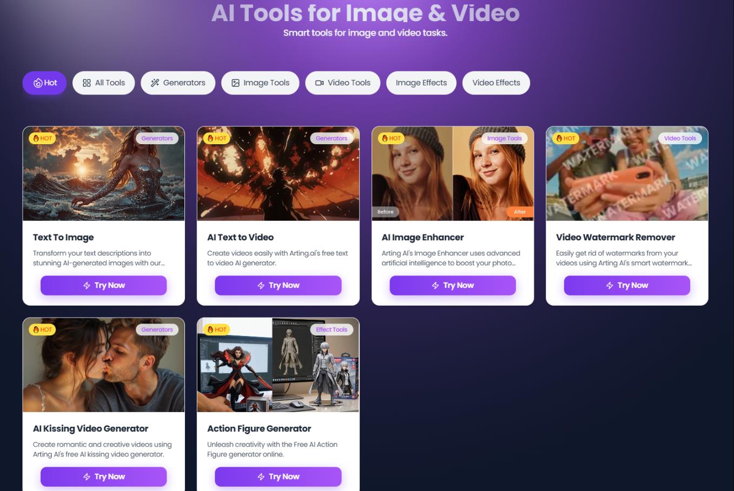Click the Action Figure Generator title
The image size is (734, 491).
(259, 428)
